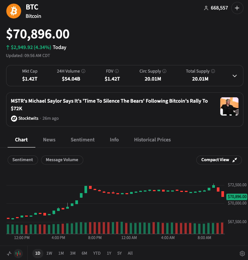The width and height of the screenshot is (248, 260).
Task: Open chart settings gear icon
Action: (242, 254)
